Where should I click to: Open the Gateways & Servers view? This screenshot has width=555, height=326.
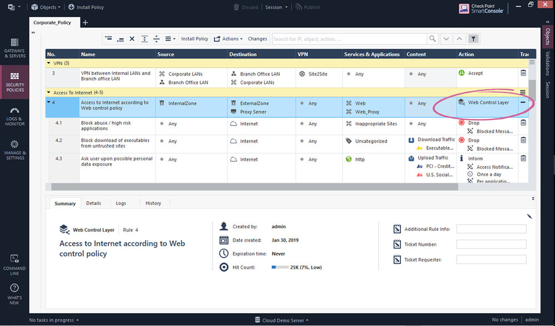point(14,48)
